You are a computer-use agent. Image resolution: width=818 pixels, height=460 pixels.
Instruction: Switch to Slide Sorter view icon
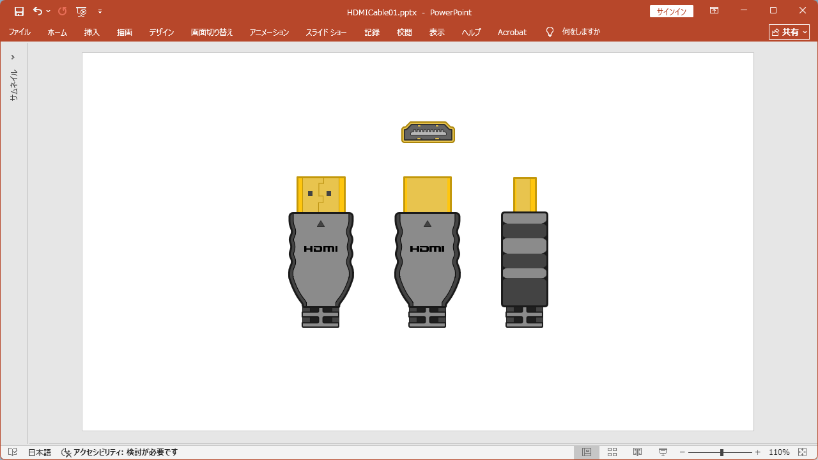[x=612, y=452]
